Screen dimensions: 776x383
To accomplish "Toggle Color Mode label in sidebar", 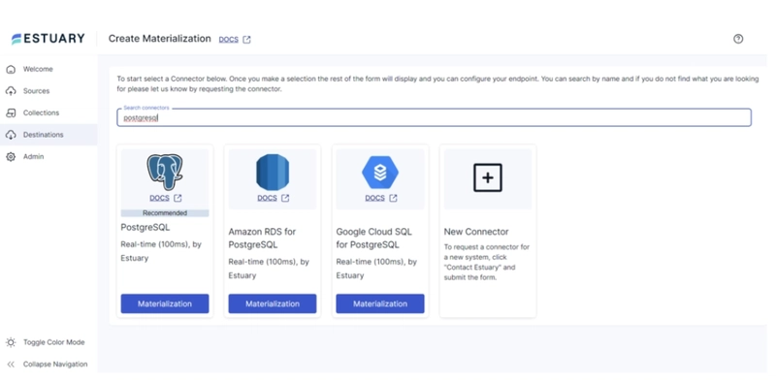I will pyautogui.click(x=54, y=342).
